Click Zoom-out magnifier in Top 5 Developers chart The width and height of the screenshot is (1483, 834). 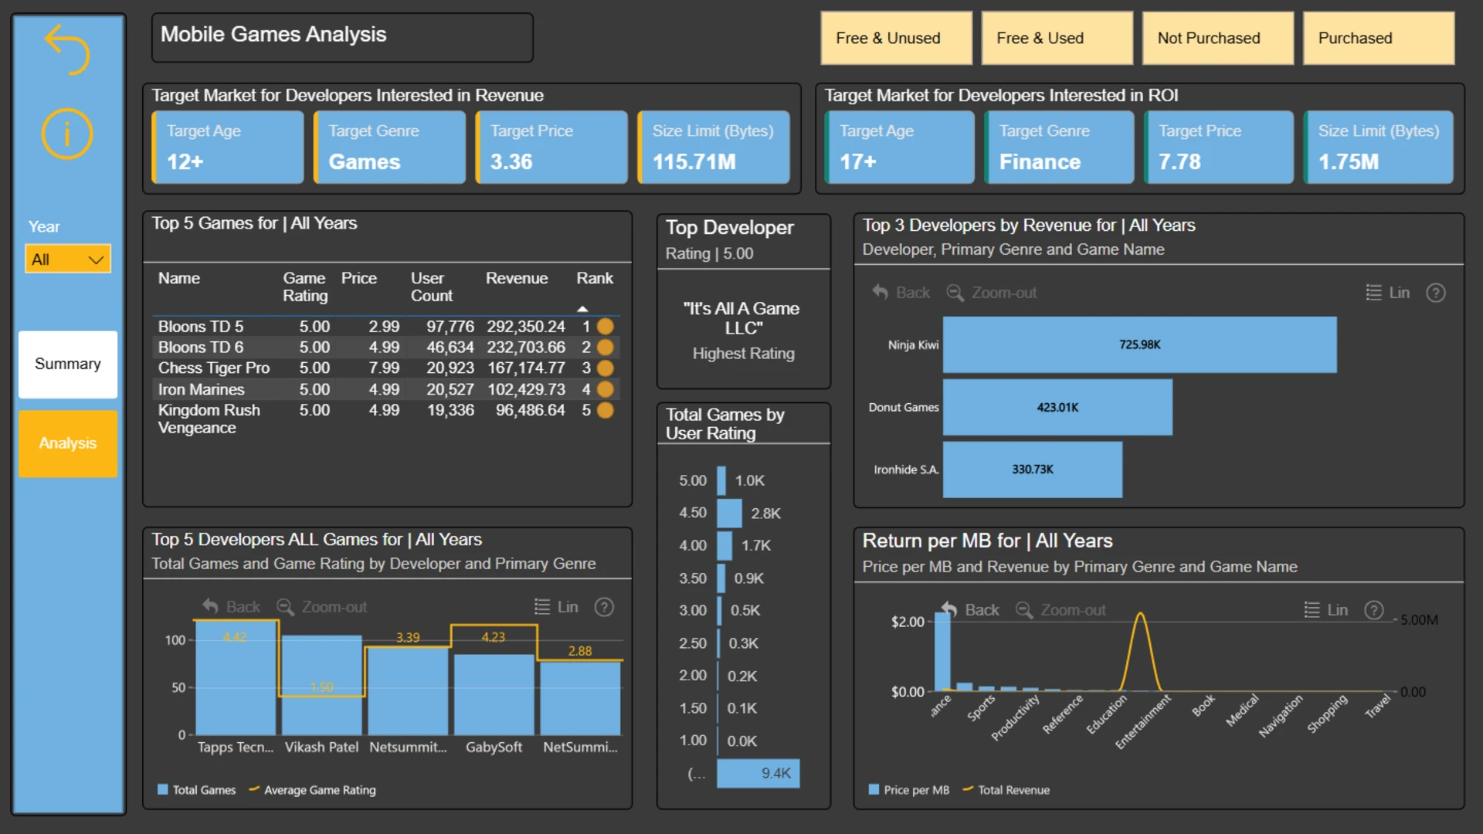(x=285, y=607)
